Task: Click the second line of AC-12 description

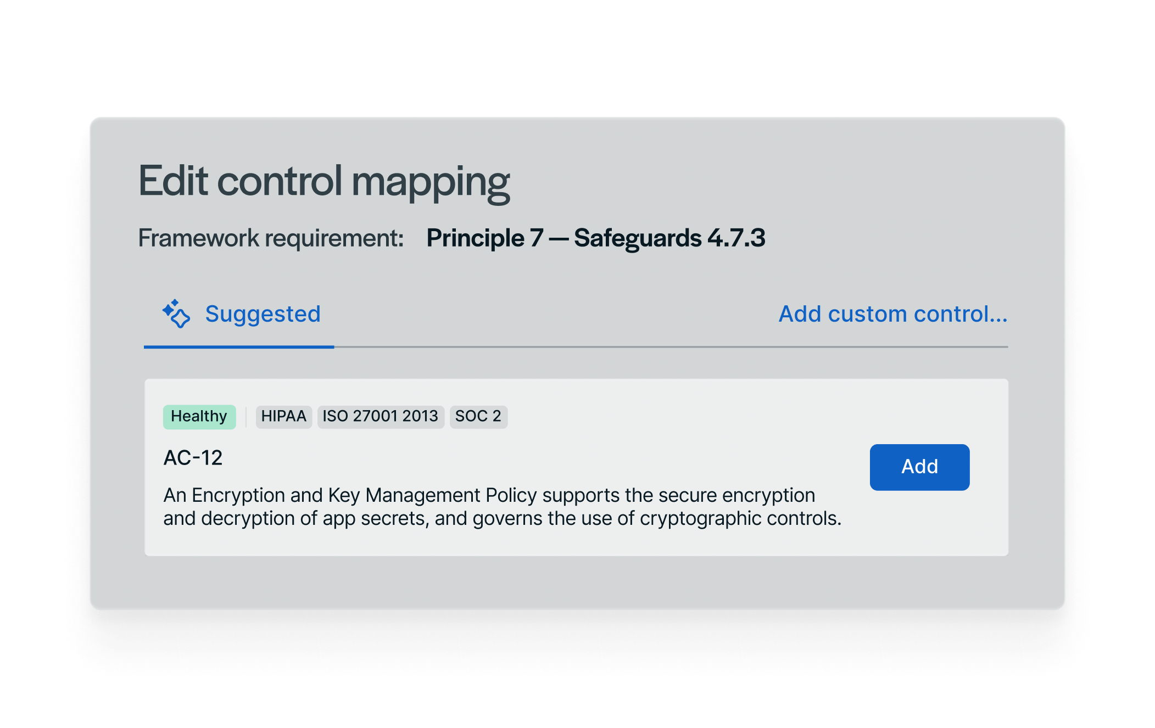Action: 502,519
